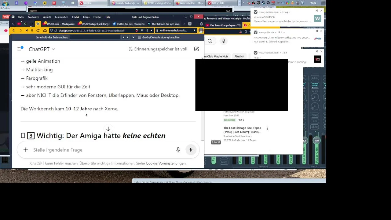Viewport: 391px width, 220px height.
Task: Open the address bar history dropdown
Action: (x=151, y=31)
